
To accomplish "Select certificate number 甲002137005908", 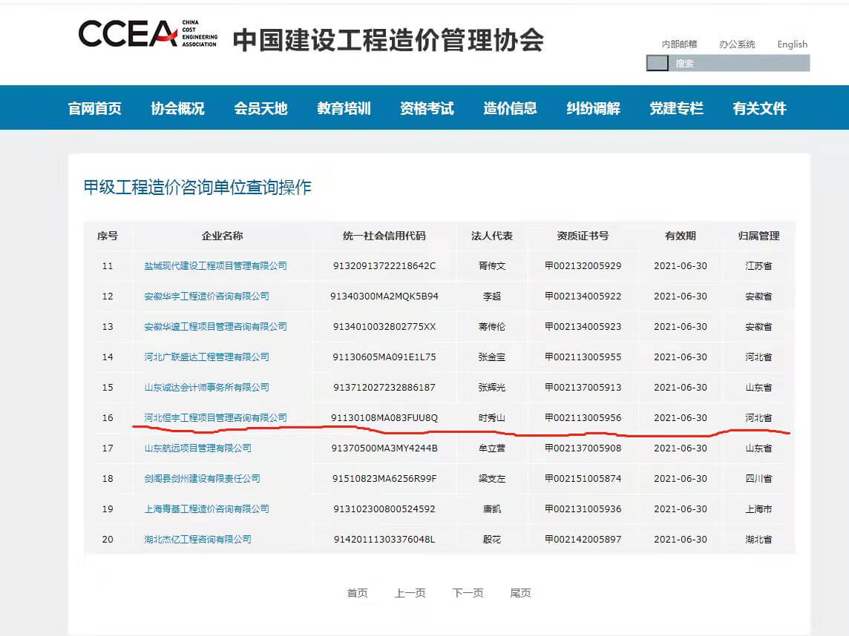I will coord(583,448).
